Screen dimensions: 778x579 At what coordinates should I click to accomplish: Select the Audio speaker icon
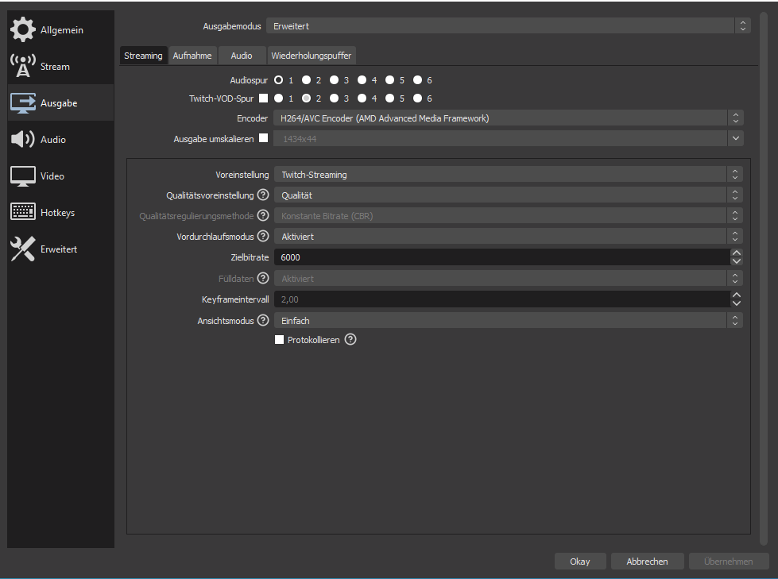[22, 140]
